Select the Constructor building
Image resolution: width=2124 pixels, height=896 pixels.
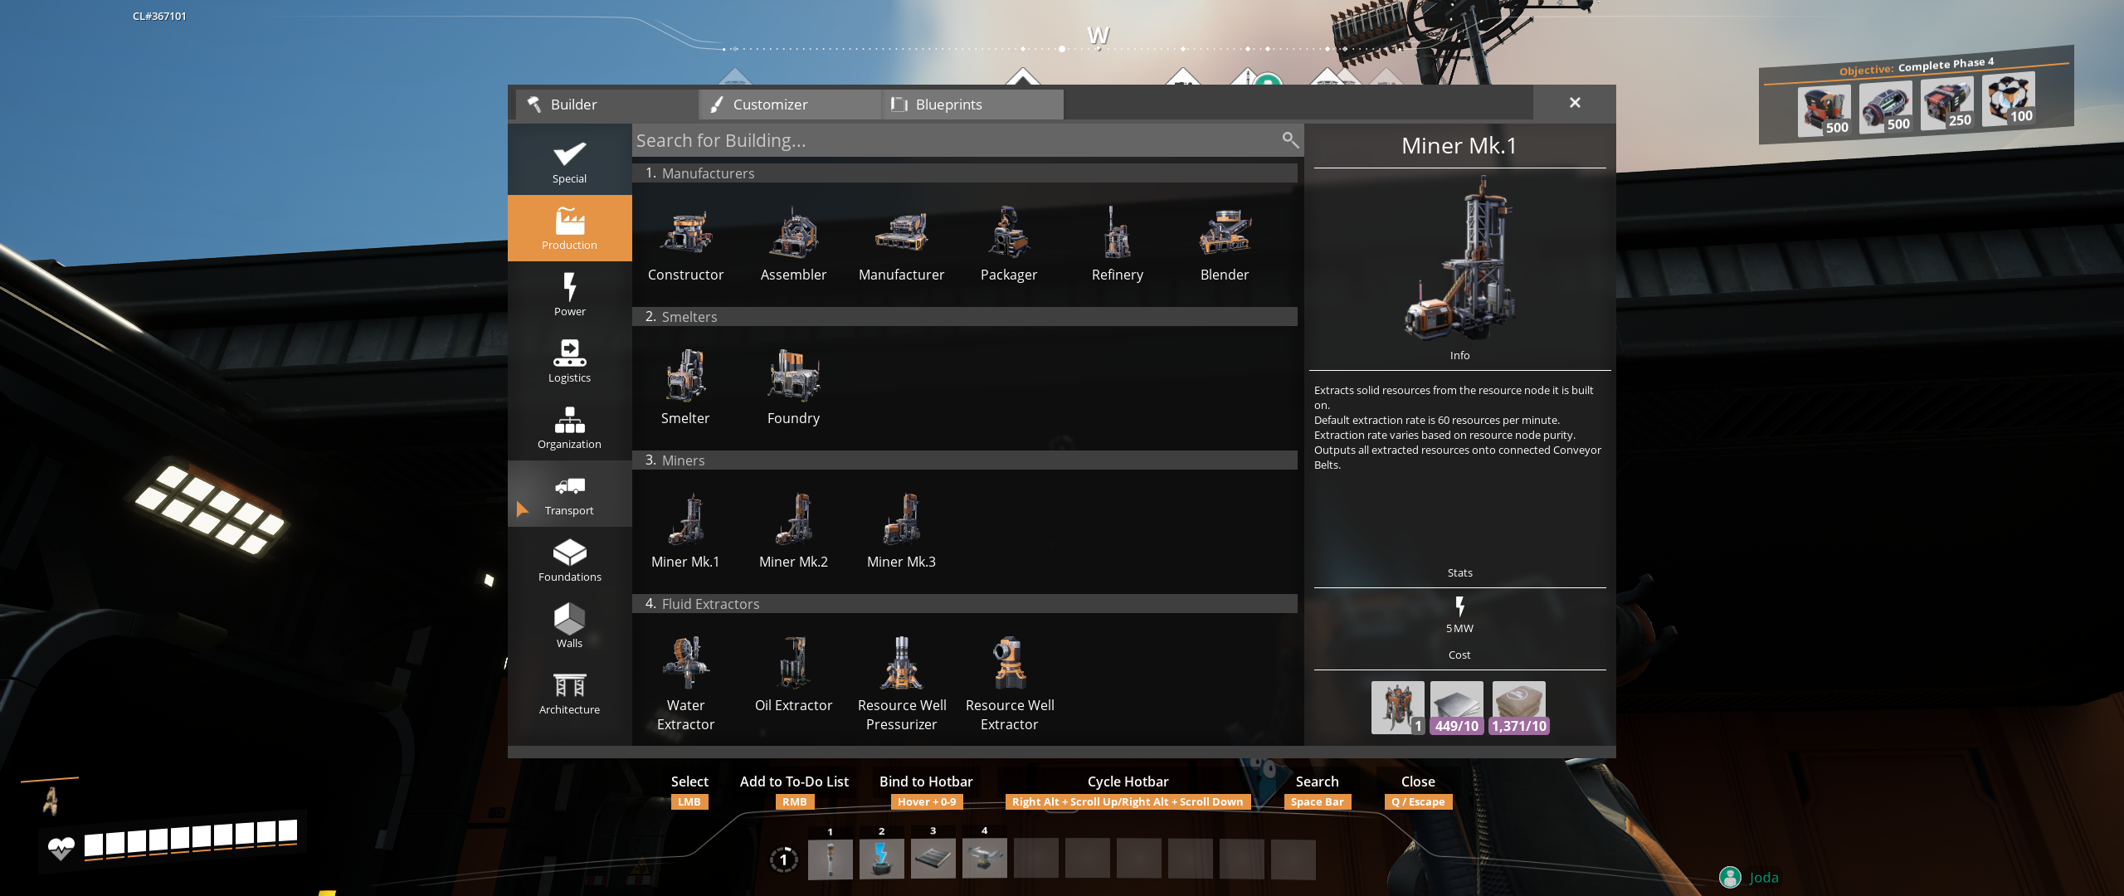click(685, 244)
